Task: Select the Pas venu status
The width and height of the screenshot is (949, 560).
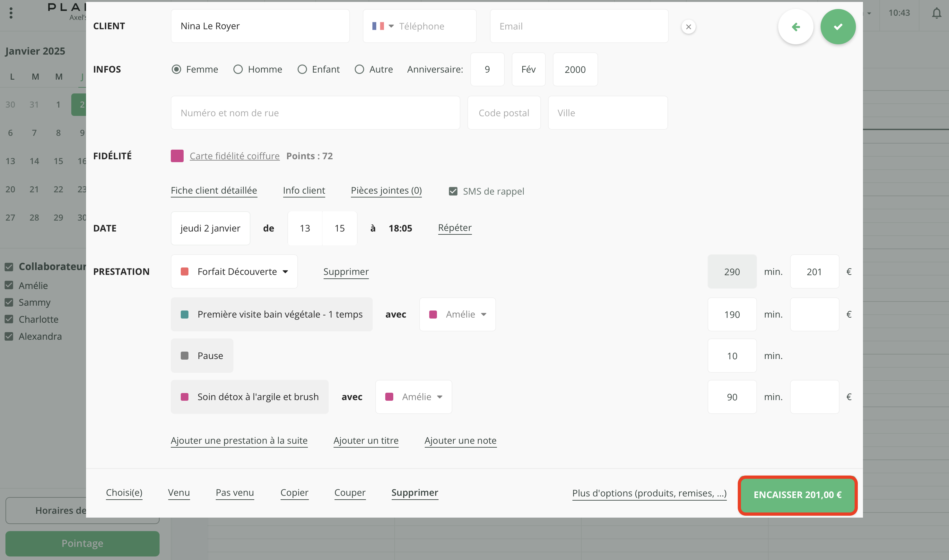Action: point(235,493)
